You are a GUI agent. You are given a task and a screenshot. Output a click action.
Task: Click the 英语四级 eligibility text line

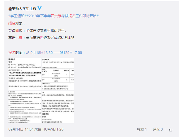[x=37, y=30]
